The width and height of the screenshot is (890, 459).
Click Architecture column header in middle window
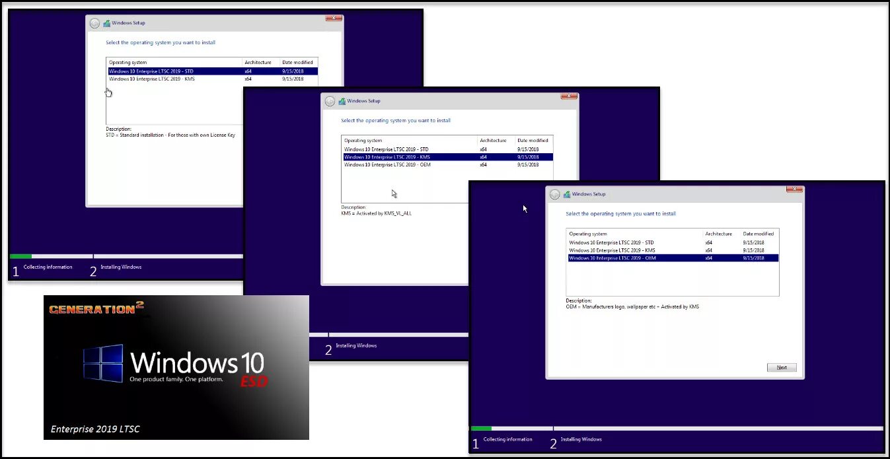(496, 140)
